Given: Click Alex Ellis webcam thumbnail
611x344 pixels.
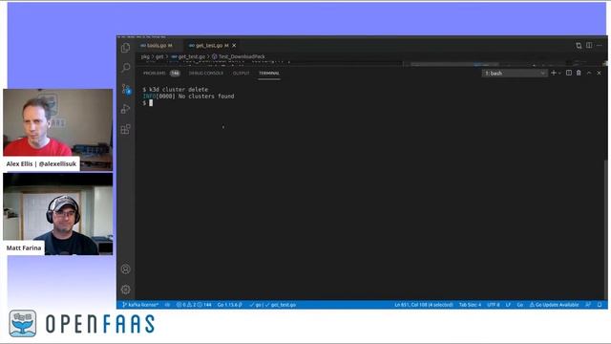Looking at the screenshot, I should coord(57,130).
